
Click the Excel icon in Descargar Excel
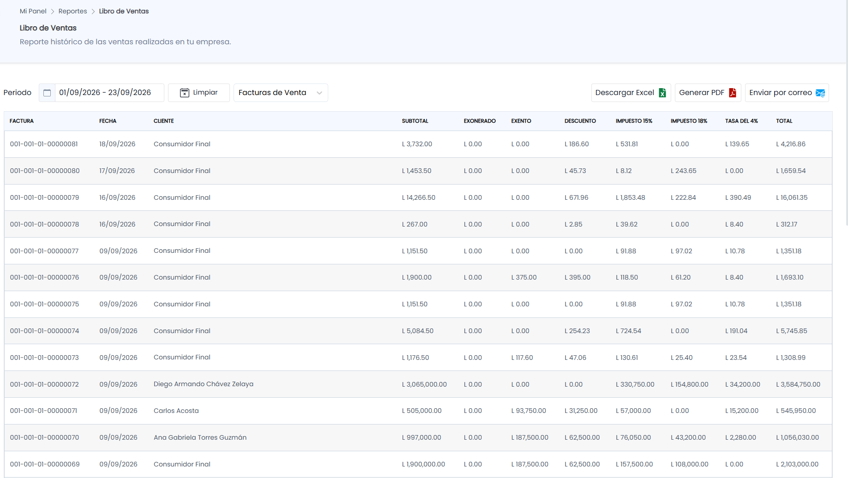(x=662, y=93)
